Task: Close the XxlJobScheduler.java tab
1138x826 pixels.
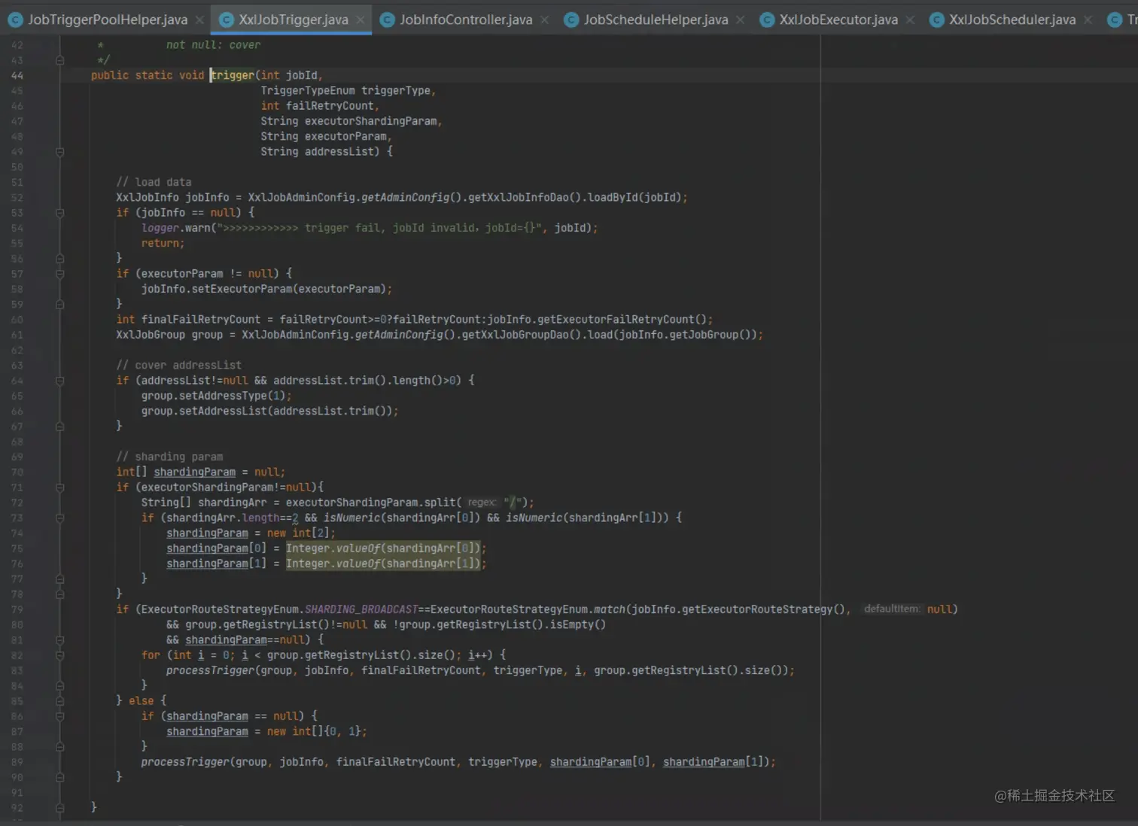Action: pyautogui.click(x=1088, y=20)
